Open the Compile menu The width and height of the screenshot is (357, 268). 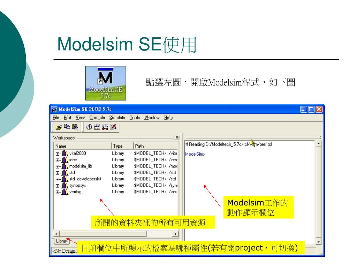(x=97, y=118)
